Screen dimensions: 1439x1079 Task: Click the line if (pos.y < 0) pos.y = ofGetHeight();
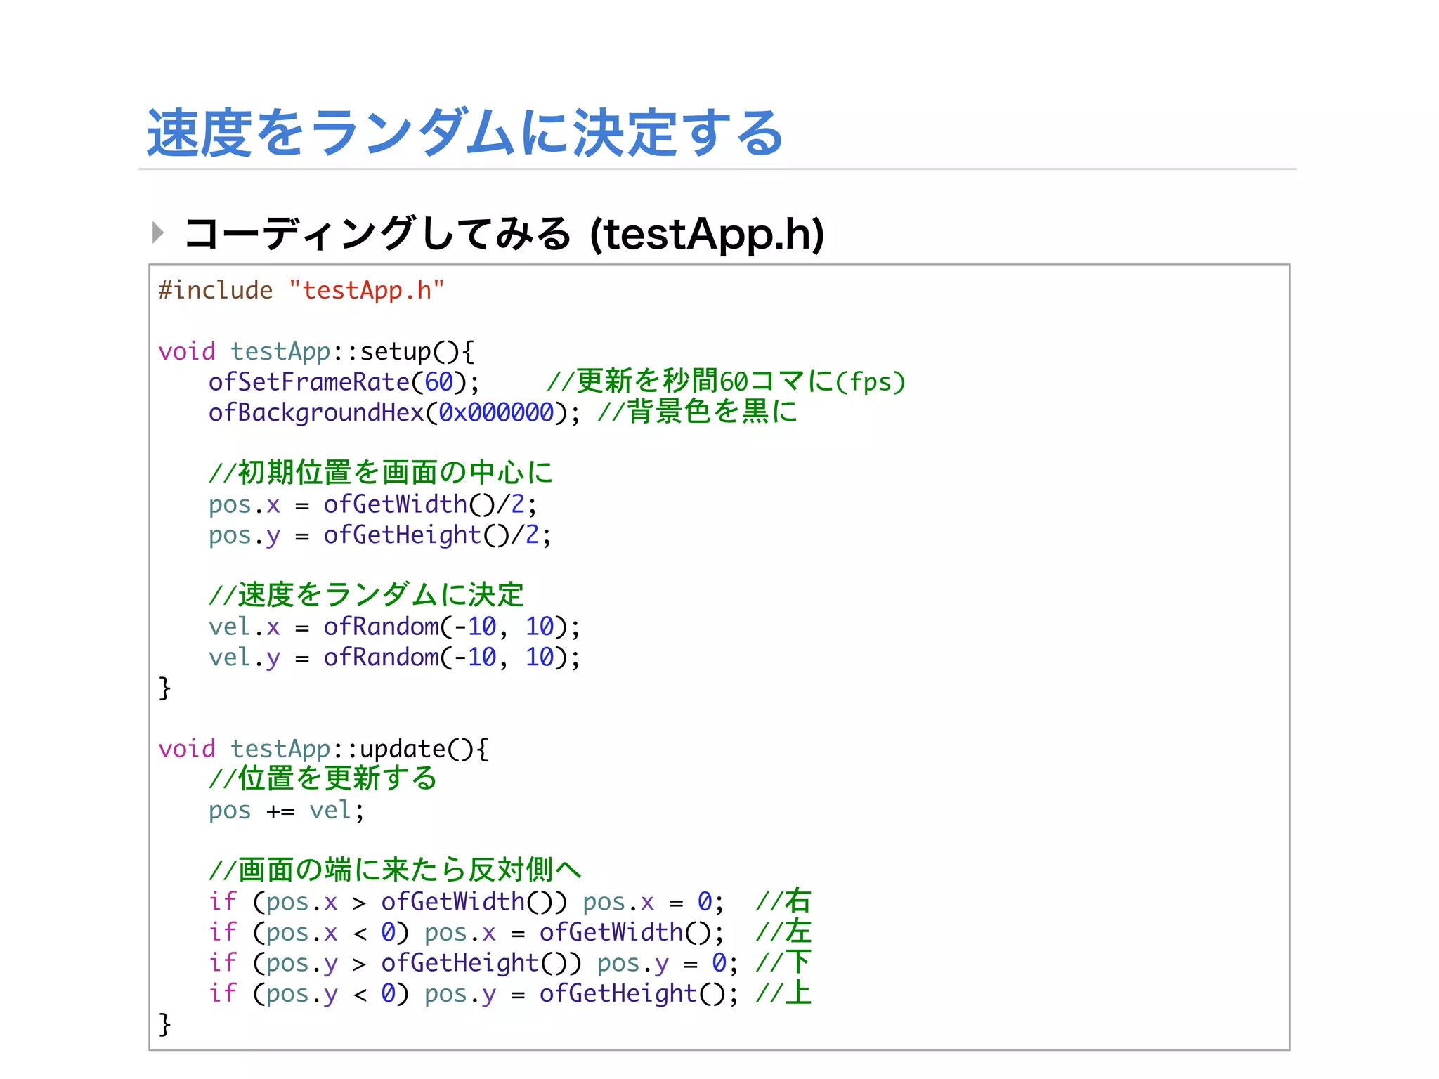pyautogui.click(x=474, y=994)
